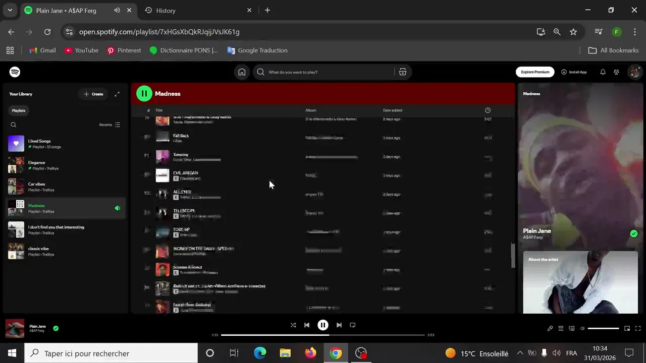Viewport: 646px width, 363px height.
Task: Click the playlist scrollbar thumb
Action: click(x=513, y=256)
